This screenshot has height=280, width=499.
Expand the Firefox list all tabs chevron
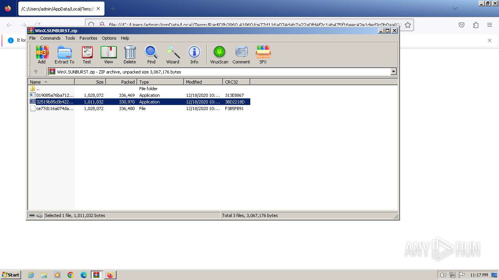(x=455, y=9)
